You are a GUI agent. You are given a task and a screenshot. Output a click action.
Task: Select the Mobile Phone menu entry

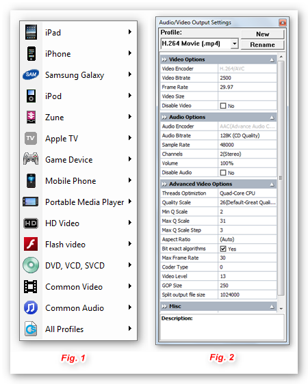pos(78,180)
